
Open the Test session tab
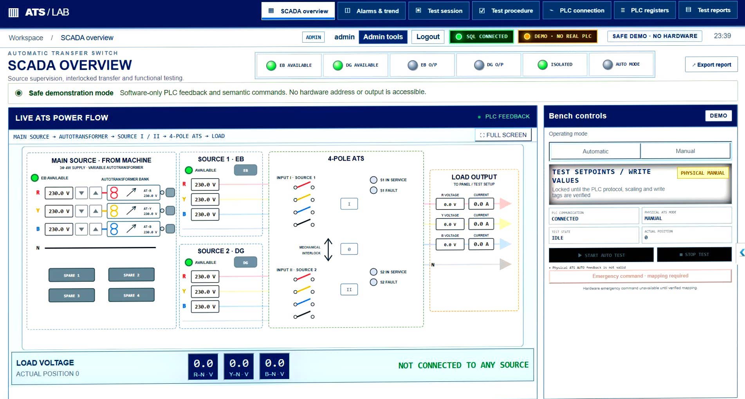[439, 11]
